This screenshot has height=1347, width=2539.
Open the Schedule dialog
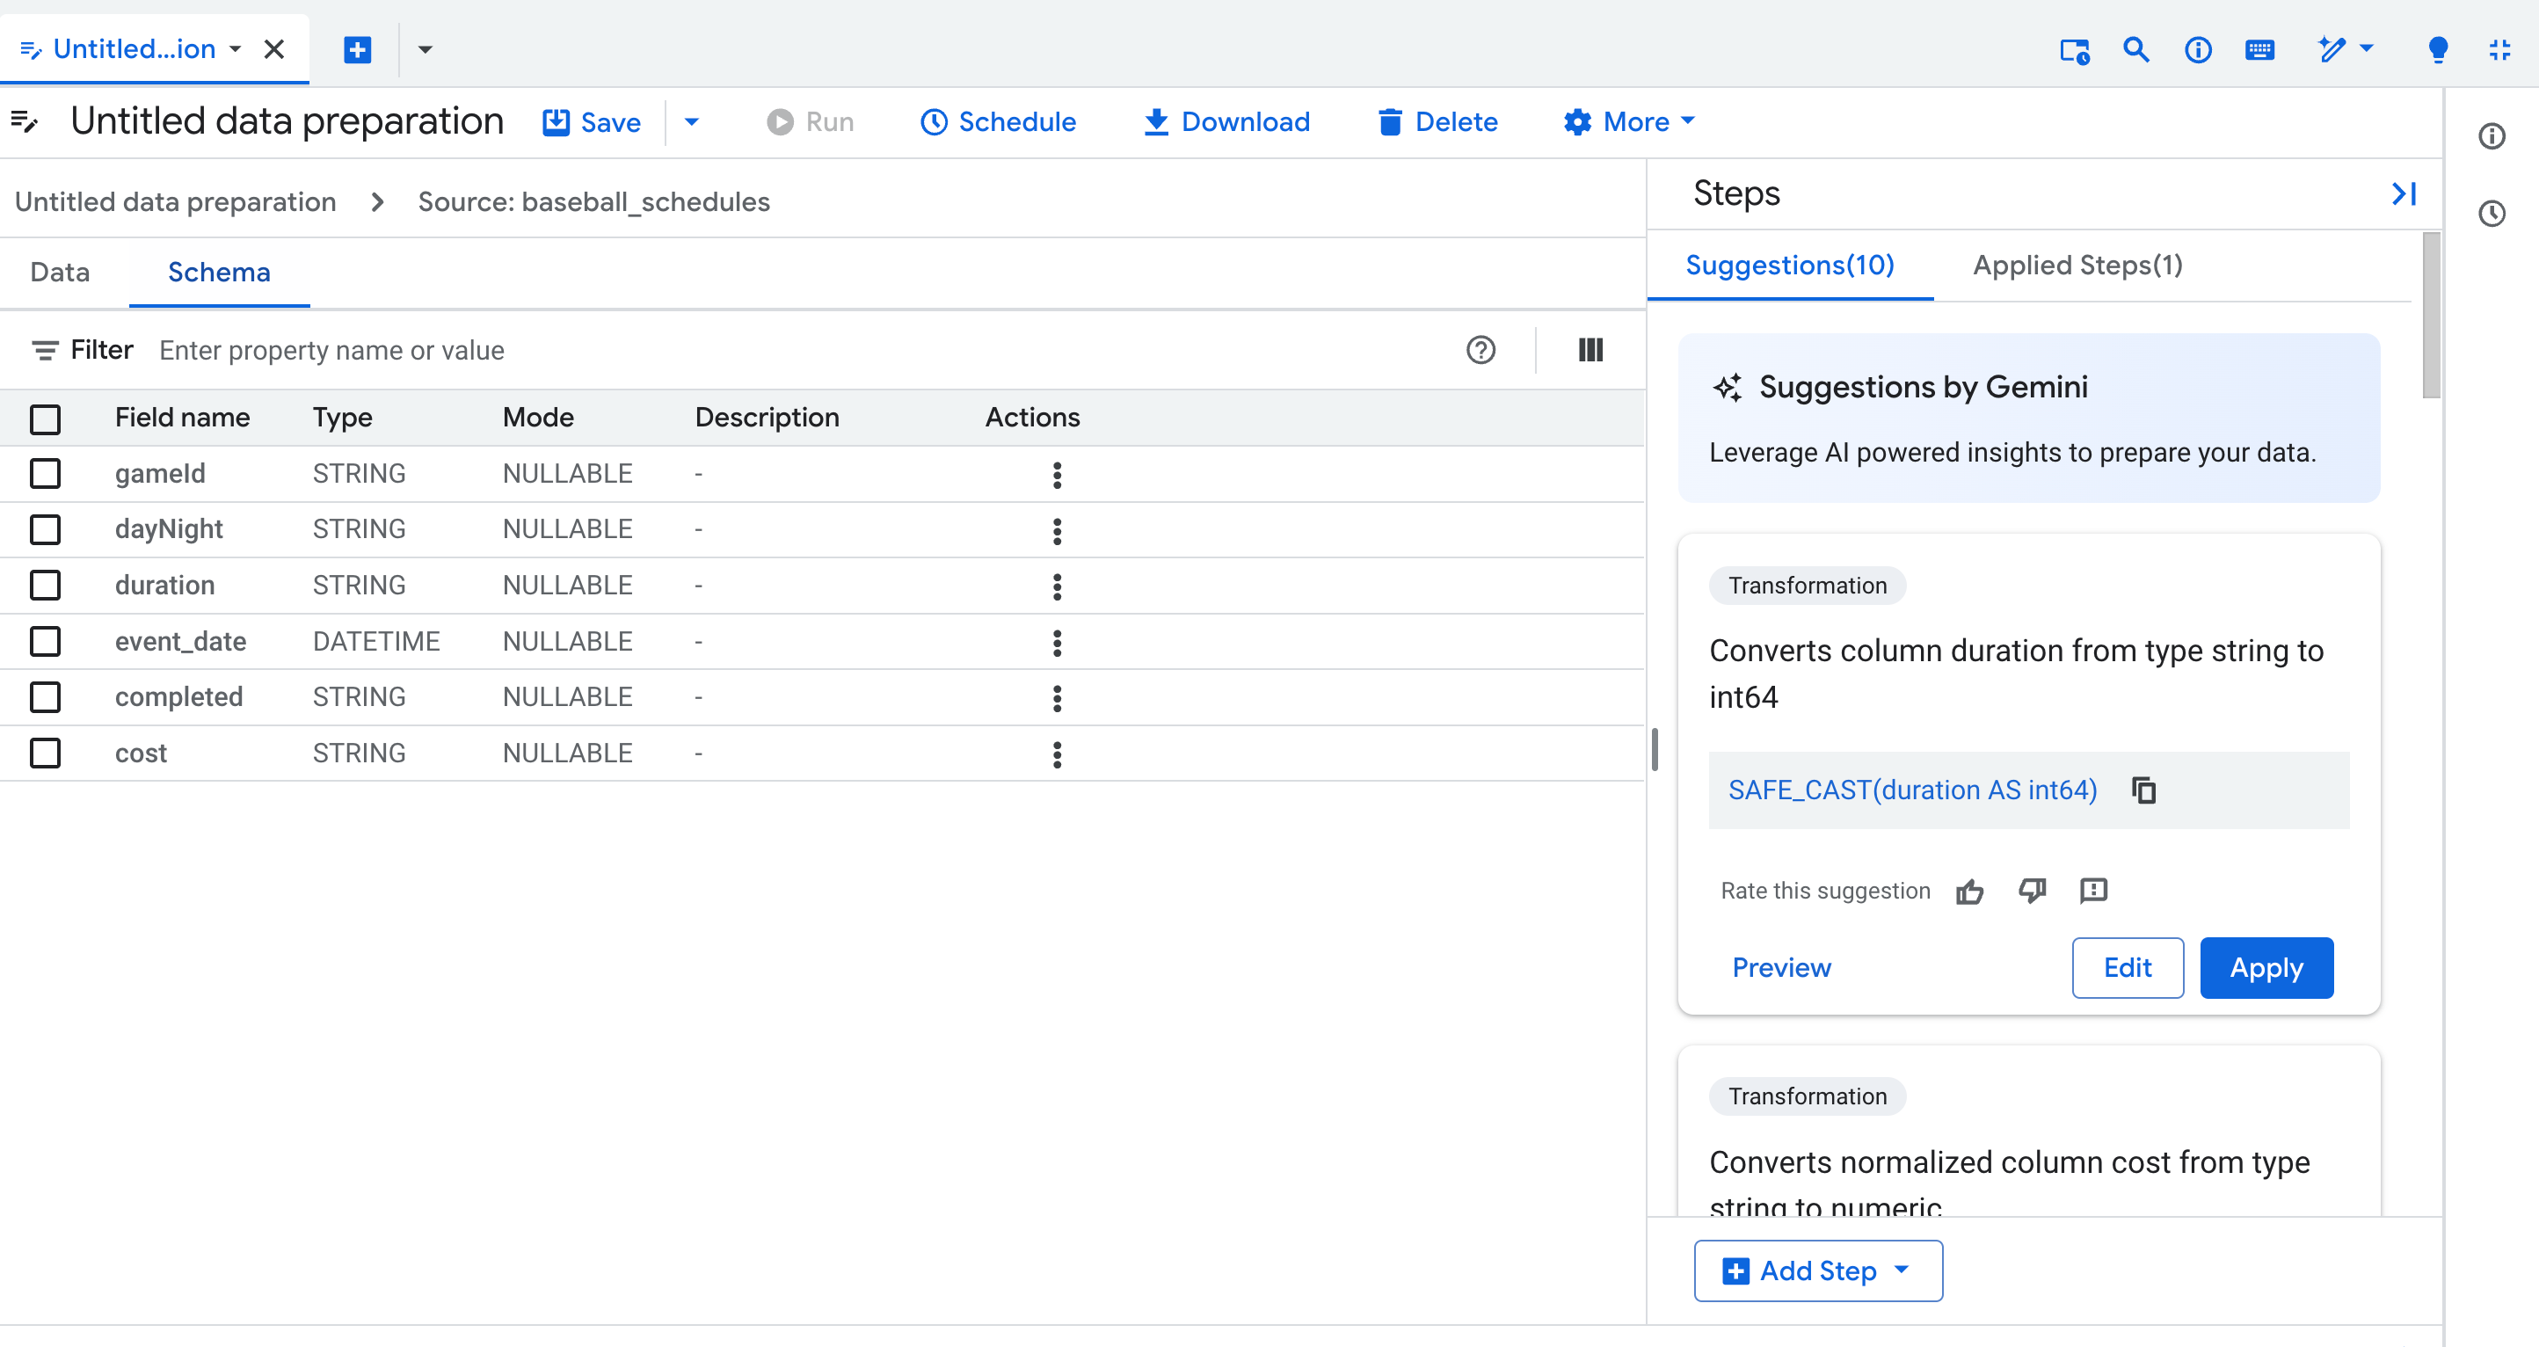pyautogui.click(x=998, y=121)
